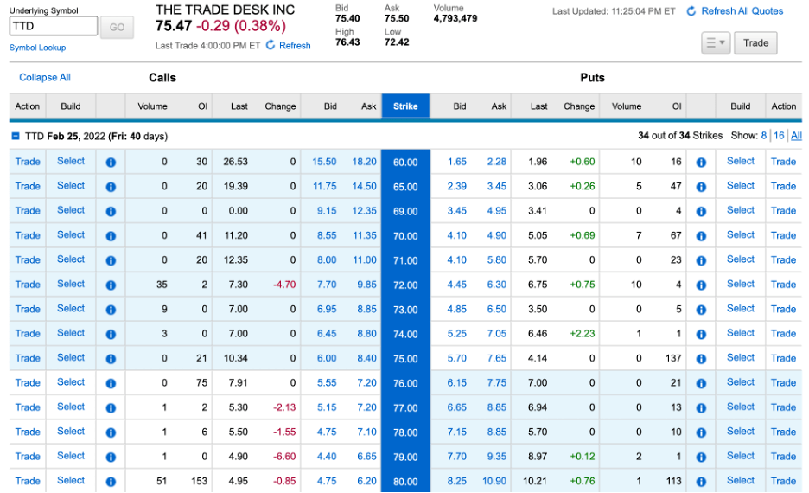Click the Strike column header
Screen dimensions: 809x493
[x=405, y=106]
